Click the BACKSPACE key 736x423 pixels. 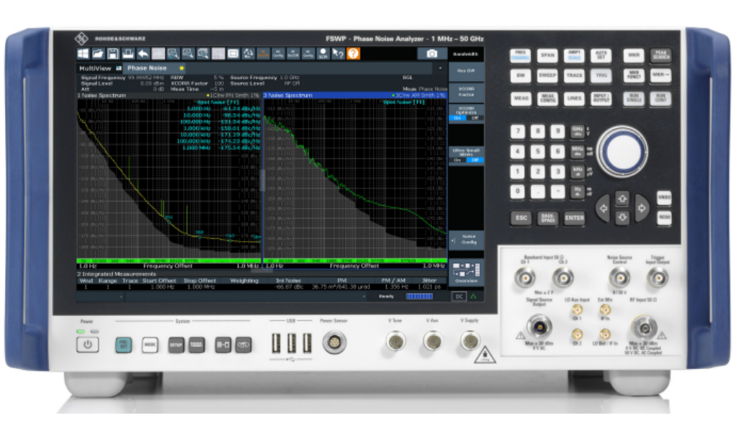pos(547,218)
